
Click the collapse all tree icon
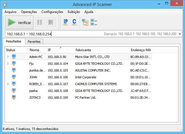[94, 22]
